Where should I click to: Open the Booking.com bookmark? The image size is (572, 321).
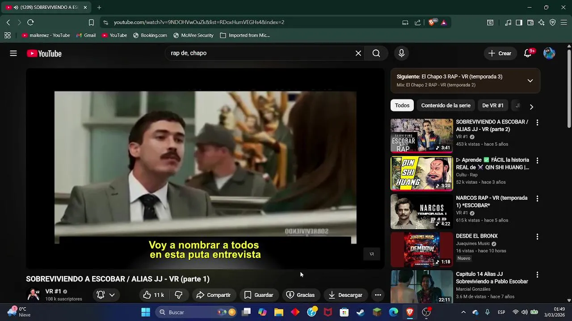click(x=150, y=35)
